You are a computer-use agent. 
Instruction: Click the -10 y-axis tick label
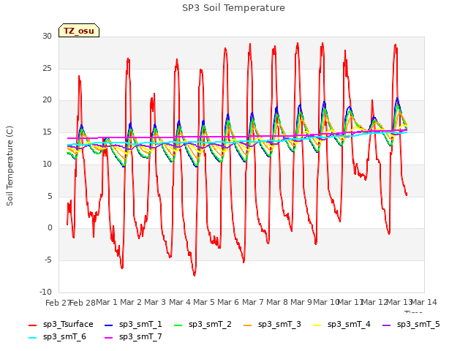tap(45, 292)
